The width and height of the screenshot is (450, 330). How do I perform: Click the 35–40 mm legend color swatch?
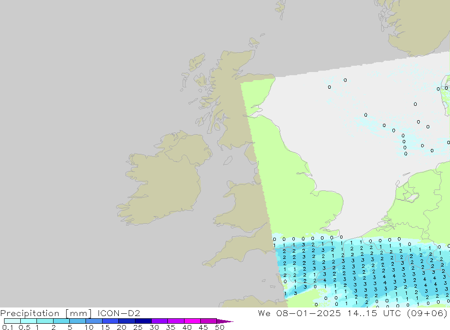pyautogui.click(x=176, y=321)
